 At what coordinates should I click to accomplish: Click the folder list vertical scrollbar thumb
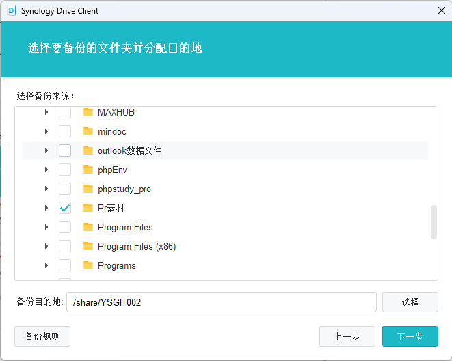434,222
